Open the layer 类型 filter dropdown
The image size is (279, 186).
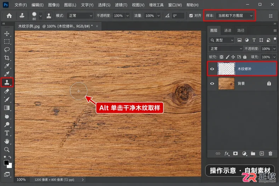(x=222, y=40)
